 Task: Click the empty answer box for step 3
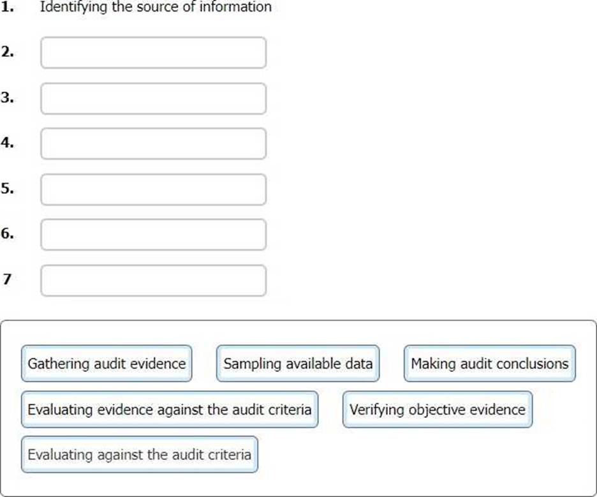coord(154,99)
